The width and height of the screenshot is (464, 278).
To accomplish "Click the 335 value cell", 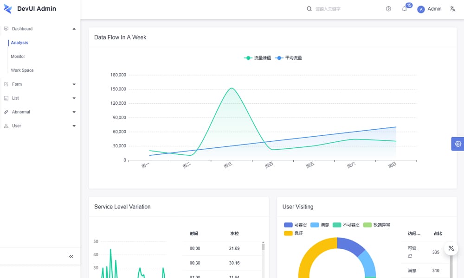I will pyautogui.click(x=436, y=253).
